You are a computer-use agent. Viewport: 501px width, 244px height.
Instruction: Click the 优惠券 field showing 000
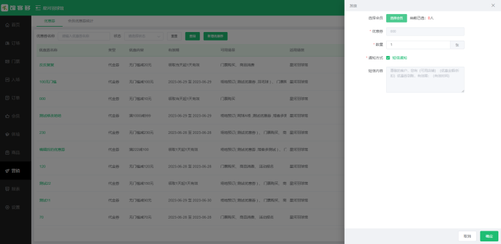tap(425, 31)
